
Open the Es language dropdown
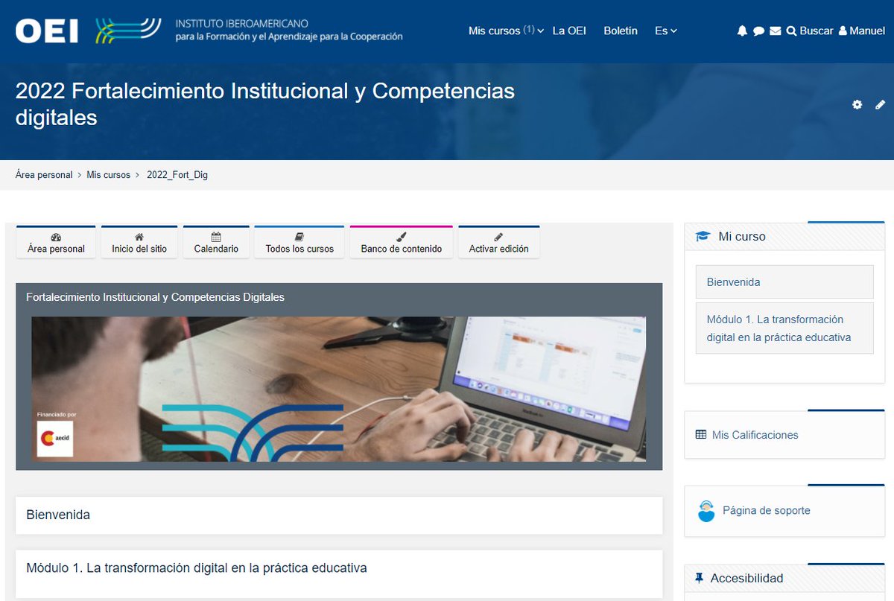pos(665,31)
